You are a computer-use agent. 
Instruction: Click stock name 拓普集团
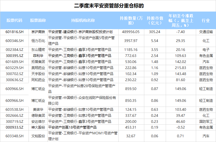click(38, 62)
